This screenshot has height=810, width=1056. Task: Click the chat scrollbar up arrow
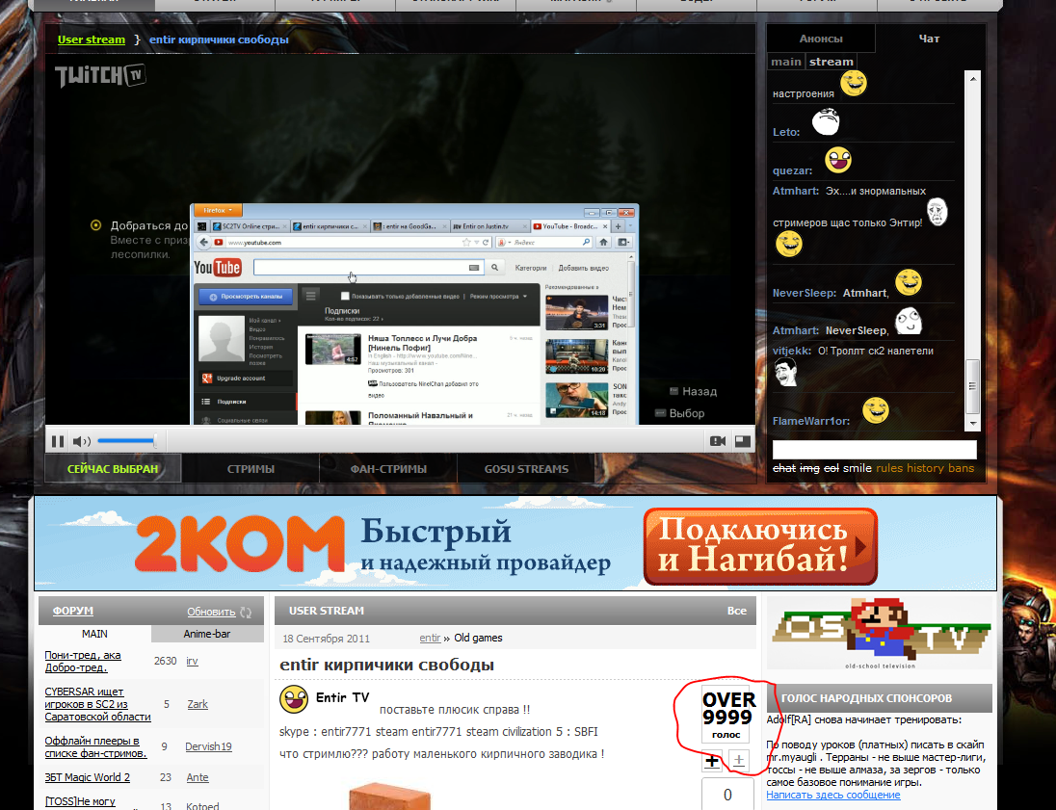(972, 79)
